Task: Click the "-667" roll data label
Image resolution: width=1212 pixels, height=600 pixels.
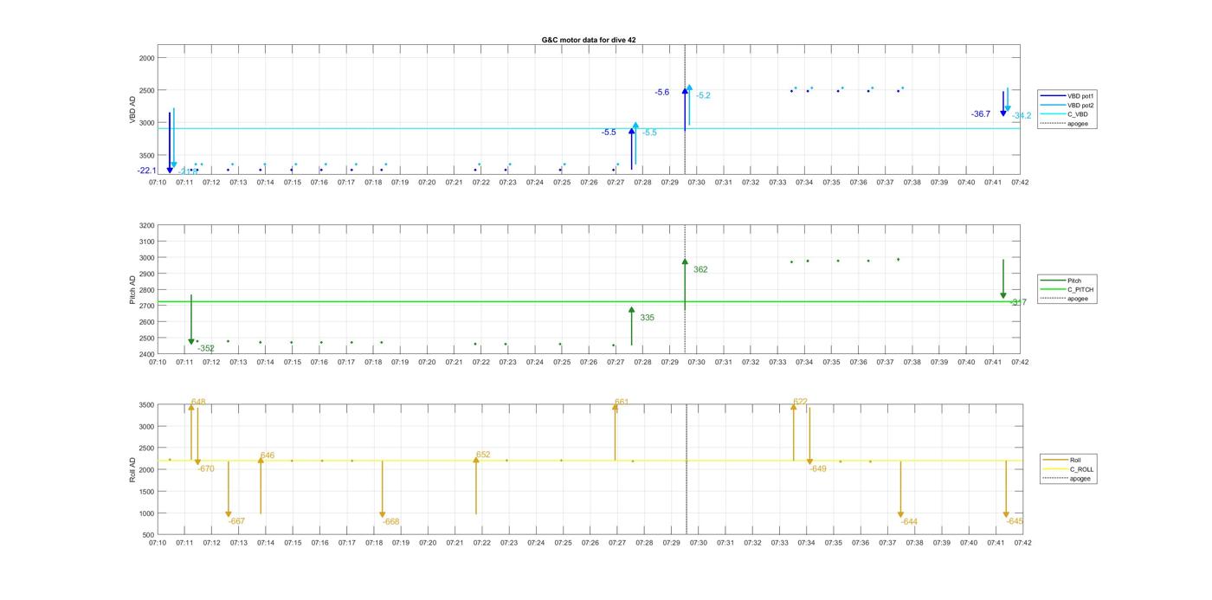Action: 236,521
